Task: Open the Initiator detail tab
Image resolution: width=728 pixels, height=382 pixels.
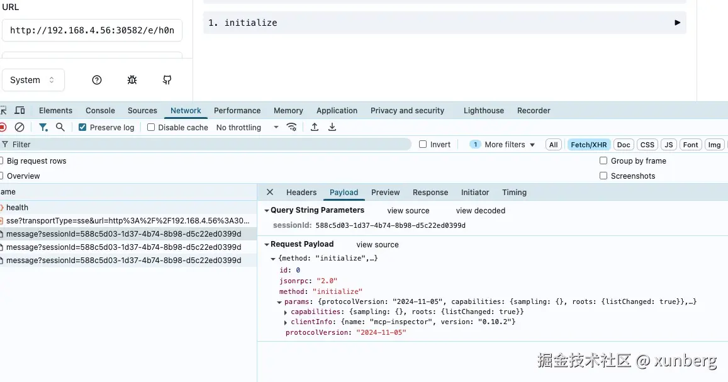Action: coord(475,192)
